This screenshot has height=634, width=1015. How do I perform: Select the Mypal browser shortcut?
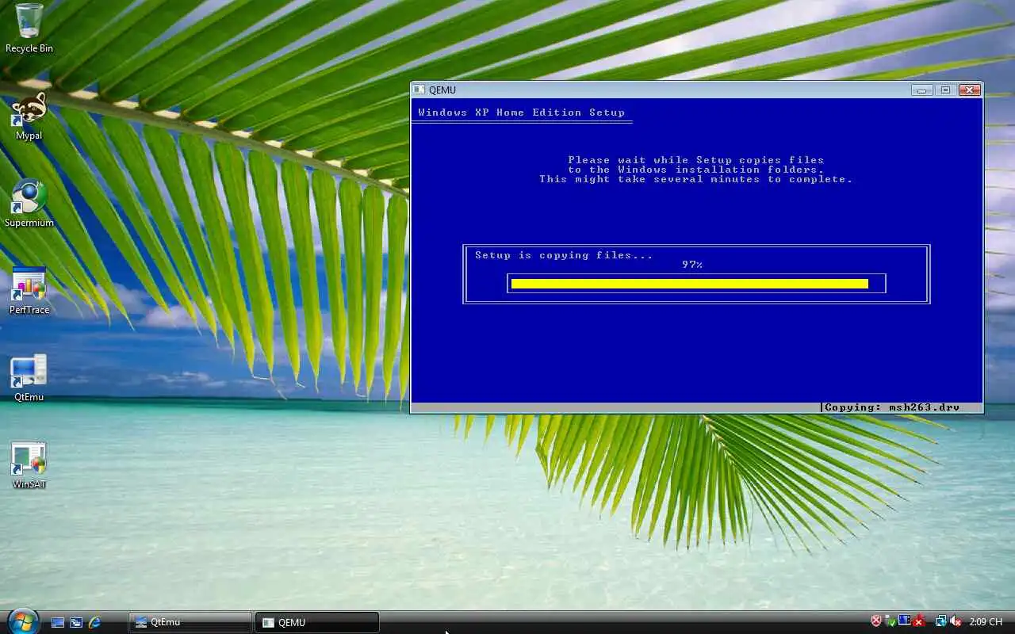coord(29,116)
